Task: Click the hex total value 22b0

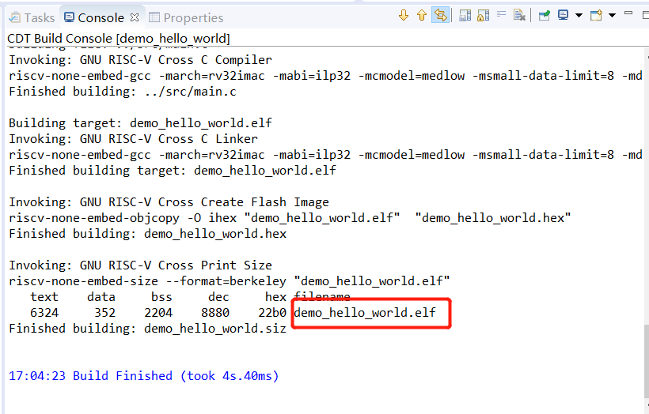Action: click(272, 313)
